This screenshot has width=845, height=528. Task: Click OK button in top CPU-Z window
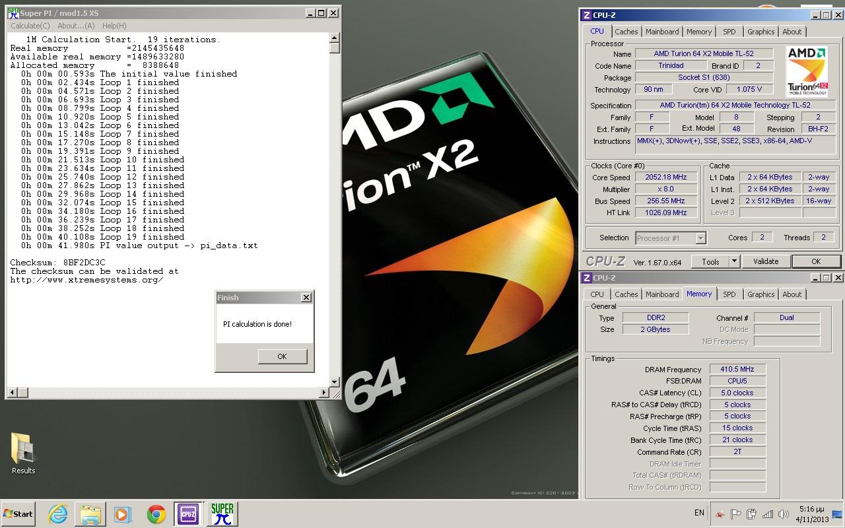[816, 261]
